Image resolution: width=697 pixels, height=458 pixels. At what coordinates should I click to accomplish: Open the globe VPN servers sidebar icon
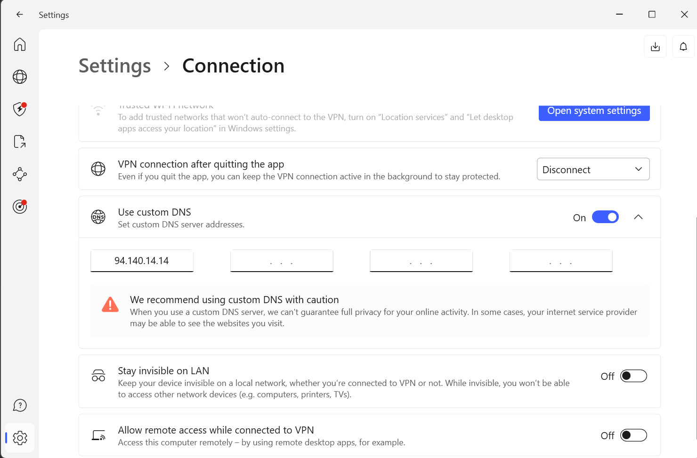coord(20,77)
